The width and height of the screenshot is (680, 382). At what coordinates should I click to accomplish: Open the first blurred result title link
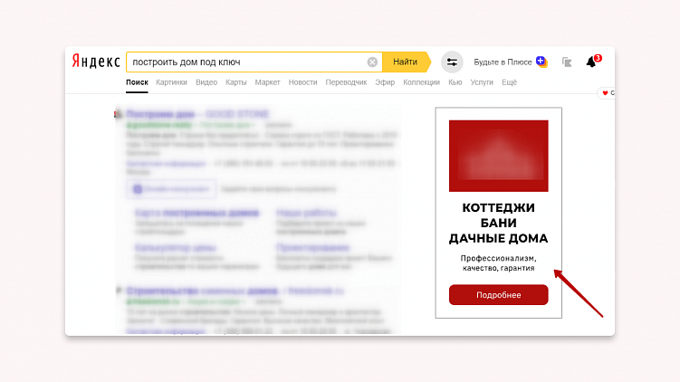tap(197, 114)
